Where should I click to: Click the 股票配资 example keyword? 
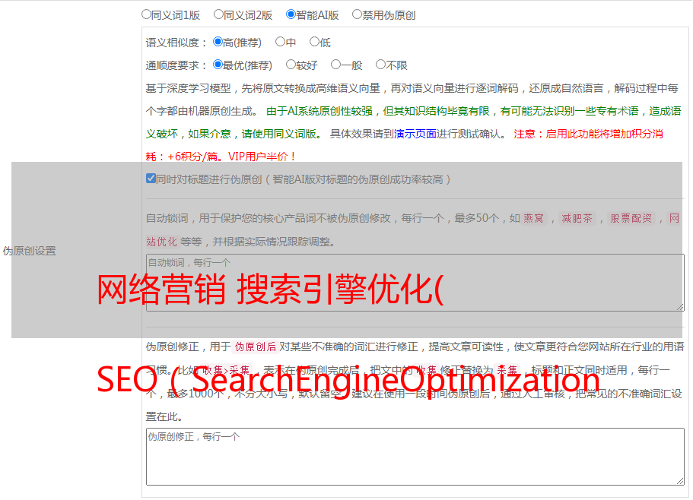pos(631,218)
